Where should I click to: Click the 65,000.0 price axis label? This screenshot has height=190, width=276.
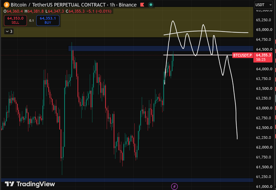264,30
